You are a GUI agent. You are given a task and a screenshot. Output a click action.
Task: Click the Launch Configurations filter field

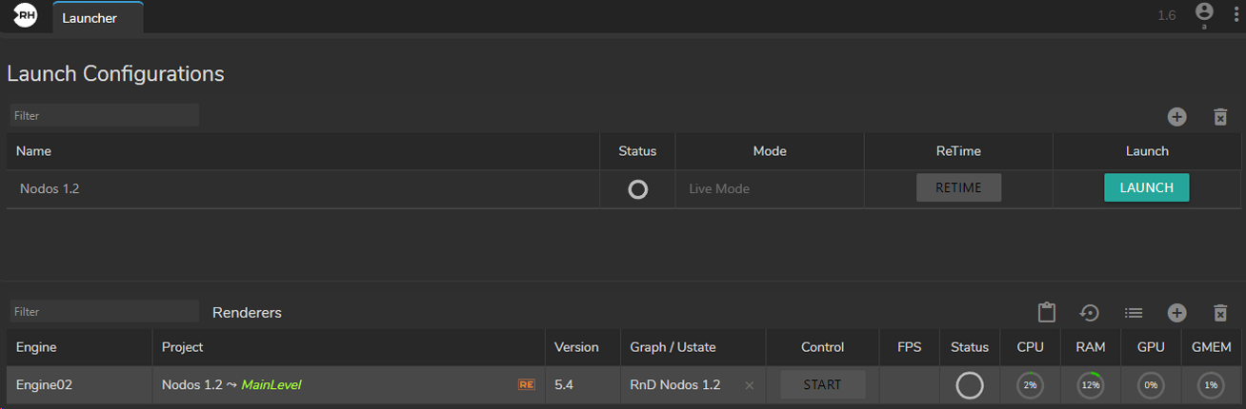click(x=105, y=116)
